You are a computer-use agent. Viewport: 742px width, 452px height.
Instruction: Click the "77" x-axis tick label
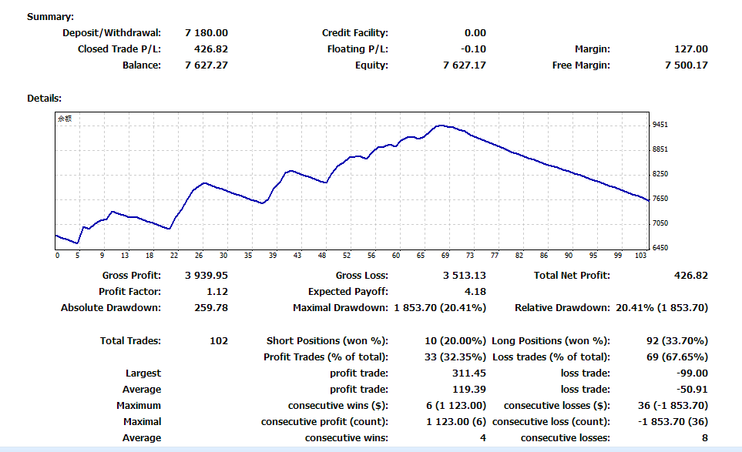(x=495, y=256)
